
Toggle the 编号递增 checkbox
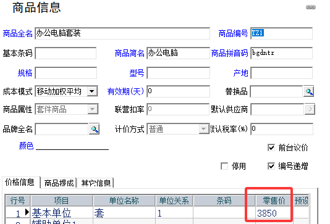tap(271, 166)
